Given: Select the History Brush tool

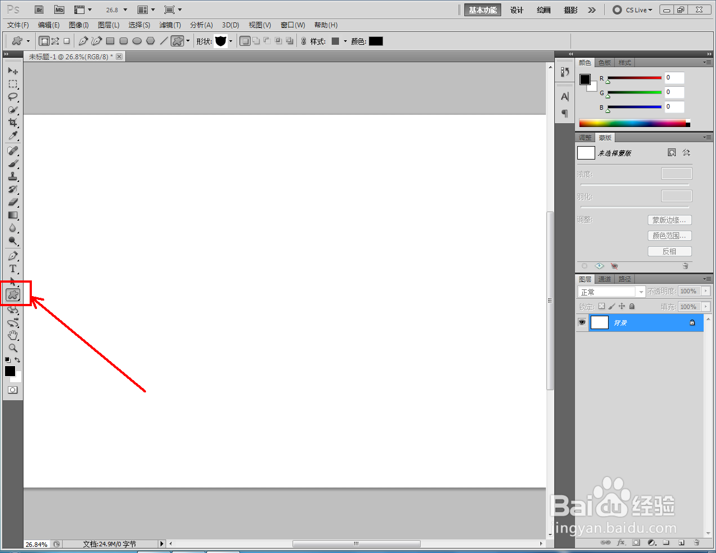Looking at the screenshot, I should pyautogui.click(x=13, y=189).
